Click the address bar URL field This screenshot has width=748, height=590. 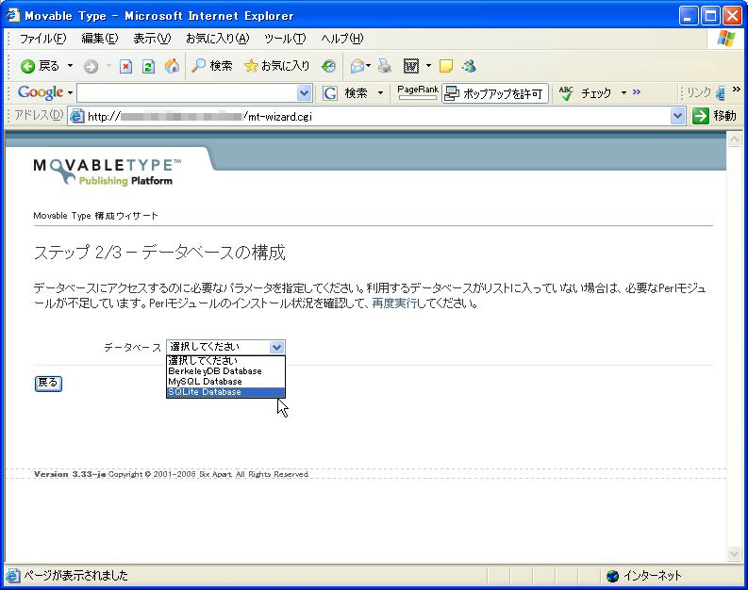pos(378,116)
